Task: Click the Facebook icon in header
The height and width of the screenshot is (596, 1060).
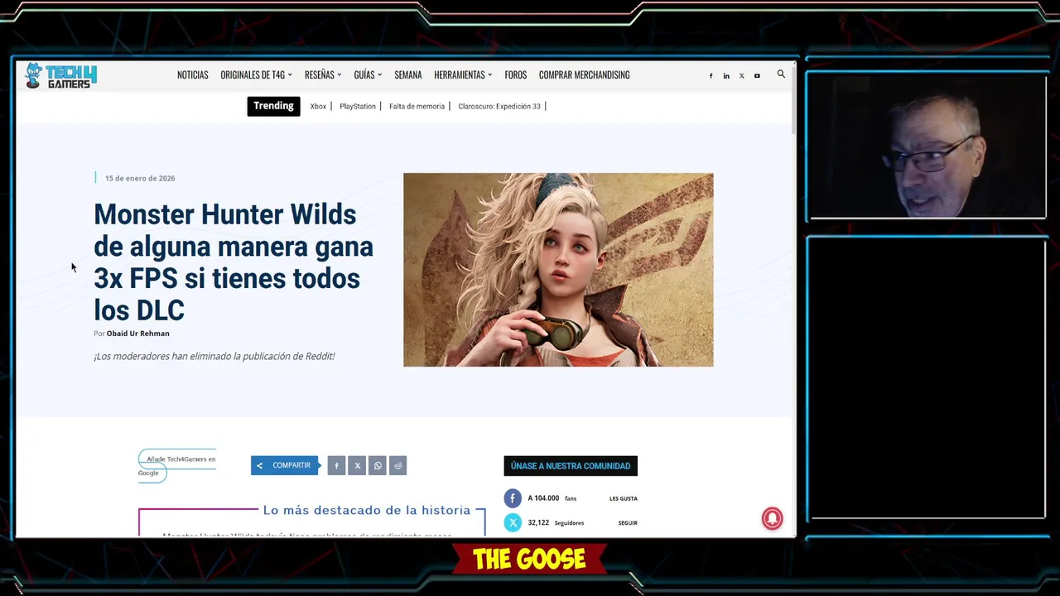Action: (x=711, y=75)
